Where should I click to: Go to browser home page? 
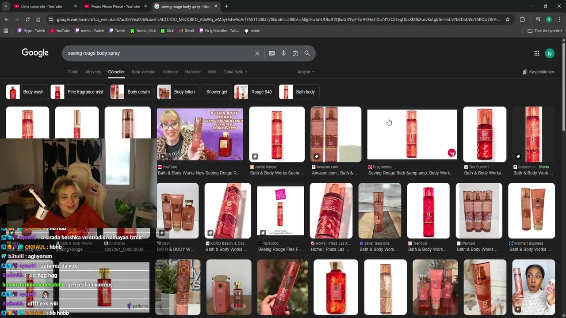(38, 19)
